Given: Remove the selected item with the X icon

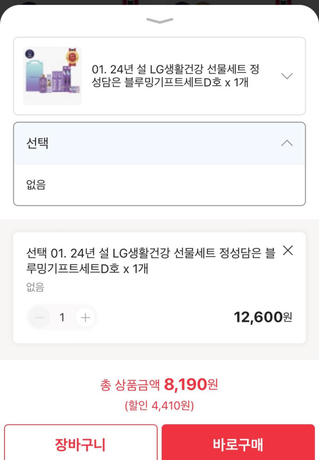Looking at the screenshot, I should (x=288, y=250).
